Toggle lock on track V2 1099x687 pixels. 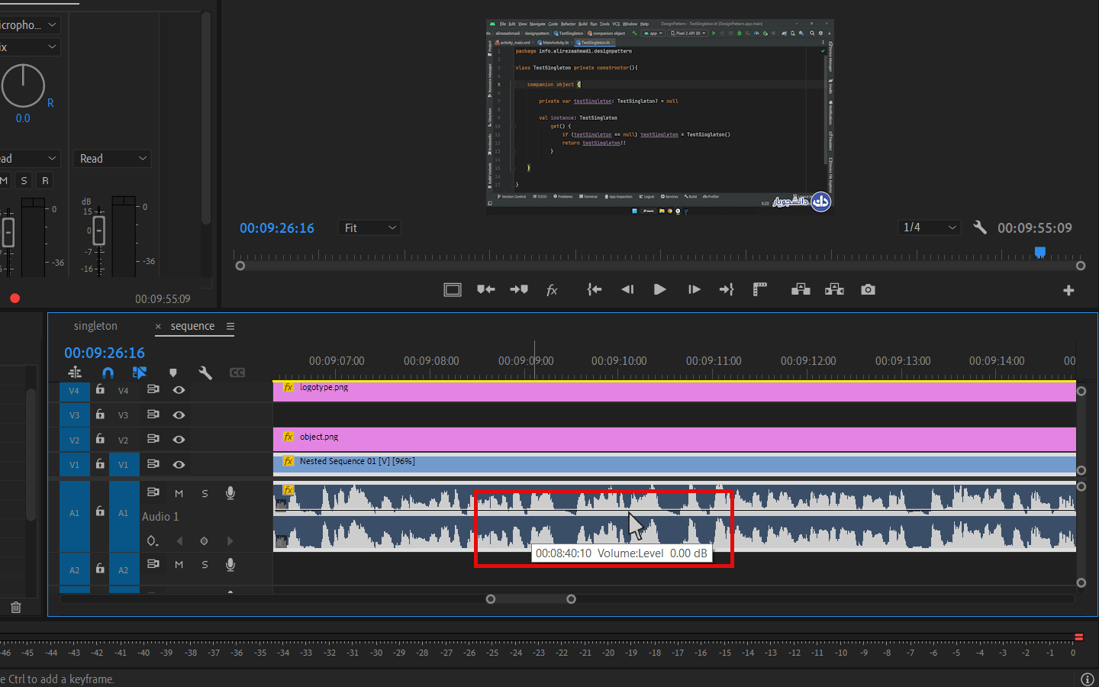100,439
